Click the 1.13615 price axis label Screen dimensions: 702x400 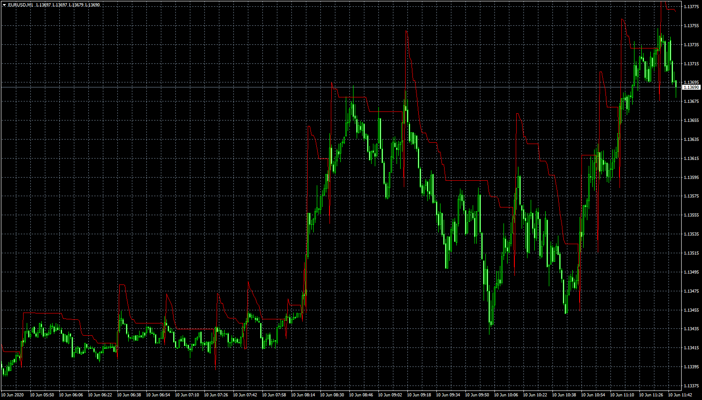[691, 159]
